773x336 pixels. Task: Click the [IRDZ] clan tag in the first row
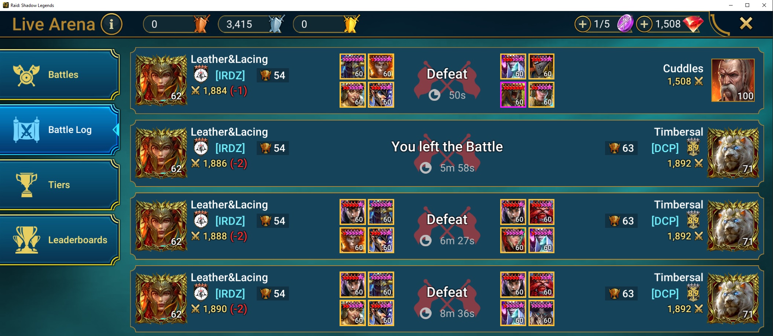coord(230,75)
